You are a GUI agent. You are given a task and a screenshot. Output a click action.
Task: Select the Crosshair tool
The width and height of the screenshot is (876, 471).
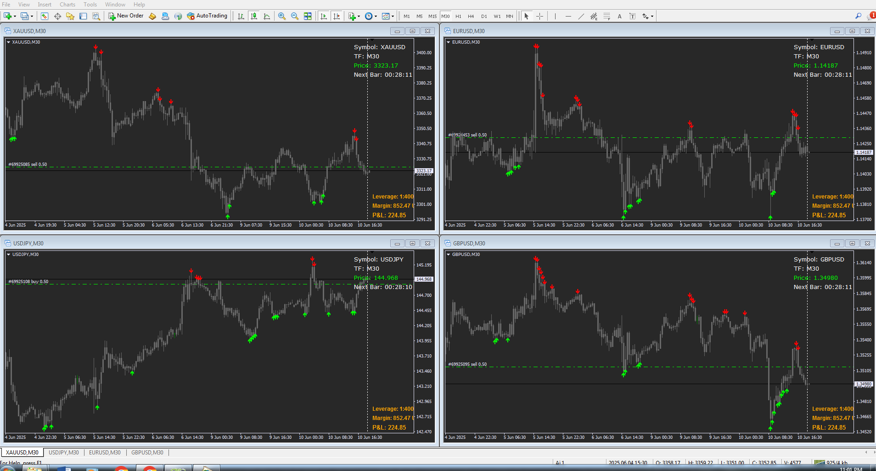[539, 16]
